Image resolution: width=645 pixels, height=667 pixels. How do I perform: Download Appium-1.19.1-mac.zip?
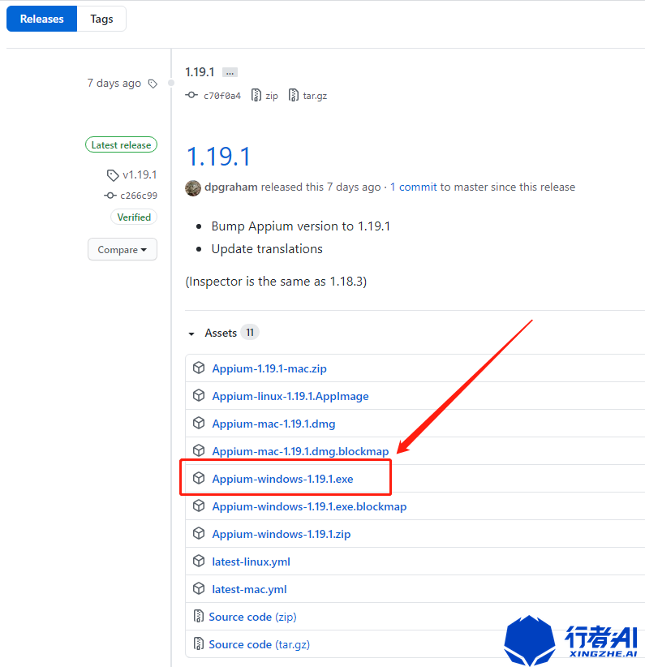269,368
